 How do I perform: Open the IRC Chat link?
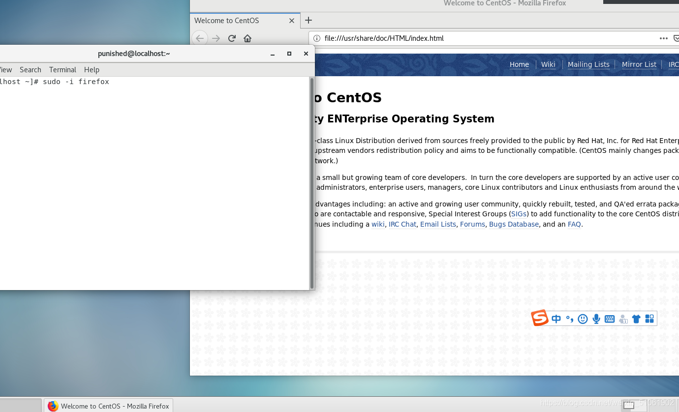[x=402, y=224]
